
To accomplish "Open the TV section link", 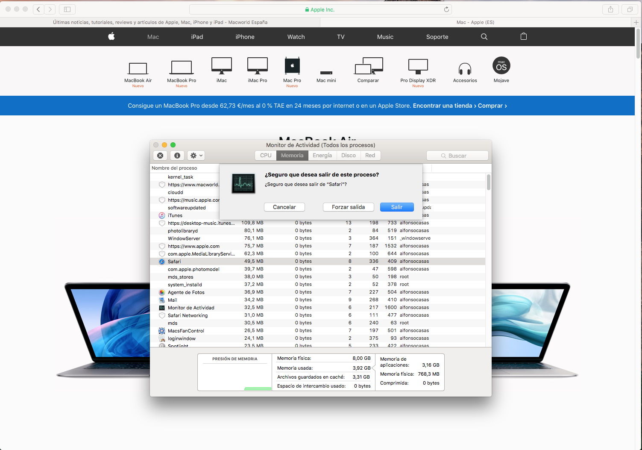I will click(x=341, y=37).
